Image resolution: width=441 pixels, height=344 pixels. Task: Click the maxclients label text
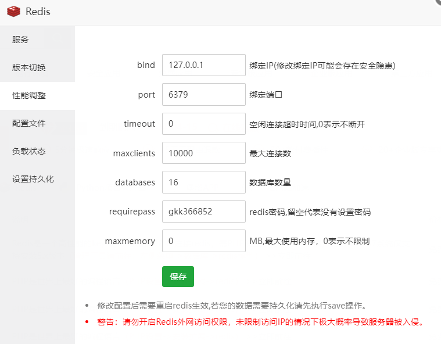[x=134, y=153]
